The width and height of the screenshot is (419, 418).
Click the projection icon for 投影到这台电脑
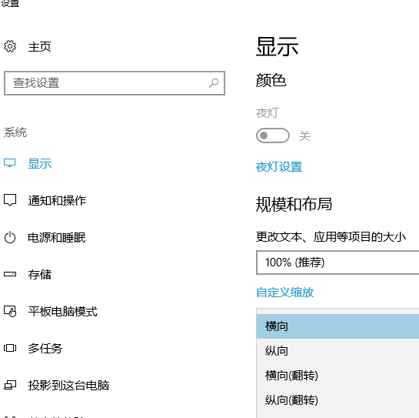tap(10, 385)
